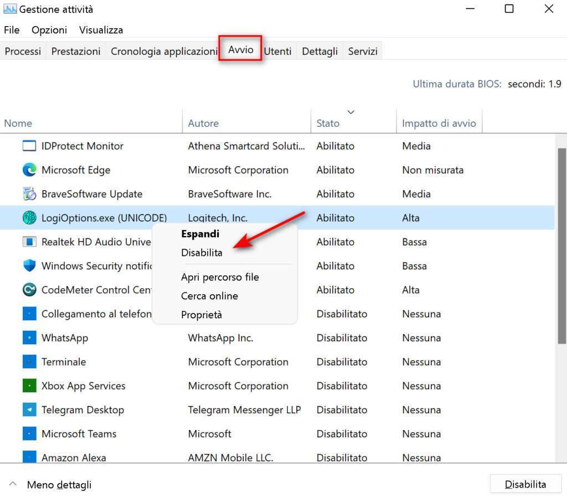Click the green Xbox App Services icon

pos(29,386)
